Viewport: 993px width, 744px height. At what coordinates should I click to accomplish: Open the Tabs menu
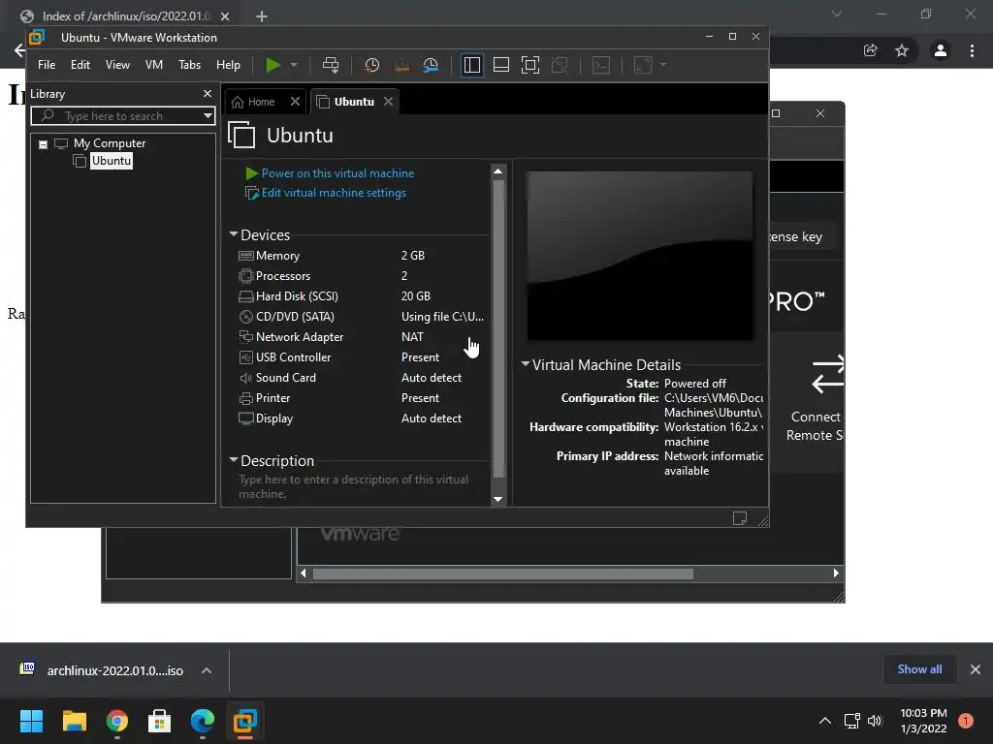[x=189, y=65]
